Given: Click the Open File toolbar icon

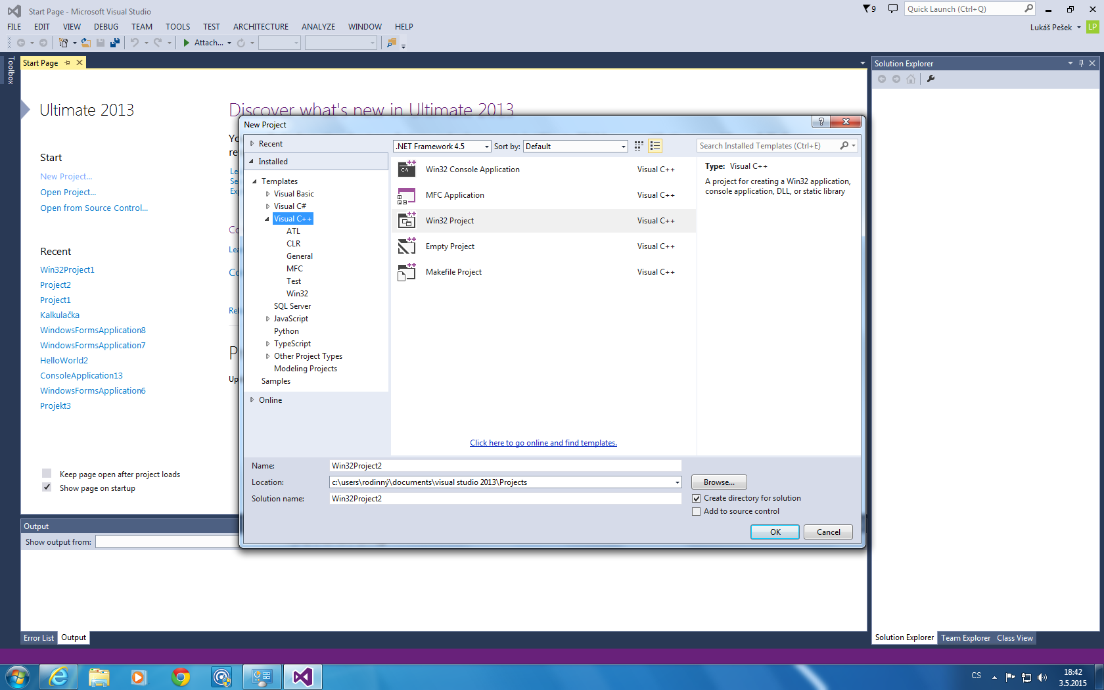Looking at the screenshot, I should pyautogui.click(x=85, y=43).
